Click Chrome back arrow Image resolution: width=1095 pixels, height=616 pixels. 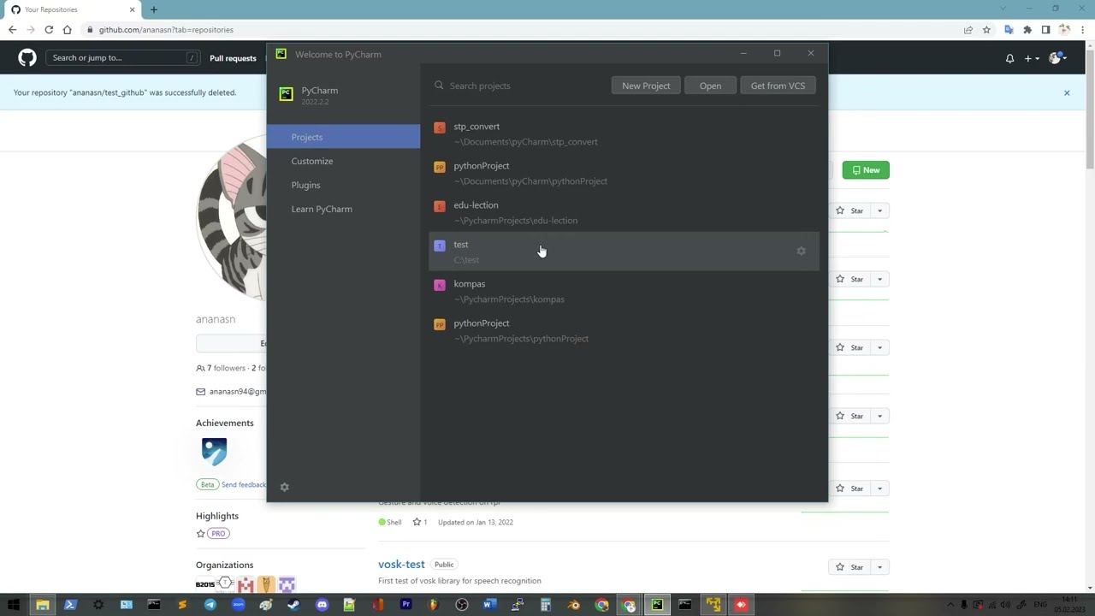[x=12, y=30]
